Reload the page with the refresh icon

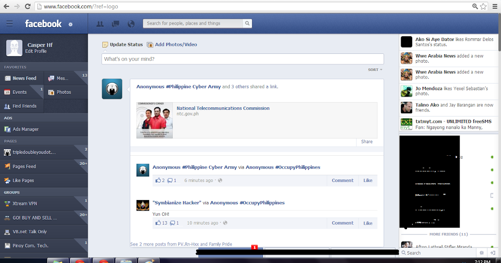point(28,6)
